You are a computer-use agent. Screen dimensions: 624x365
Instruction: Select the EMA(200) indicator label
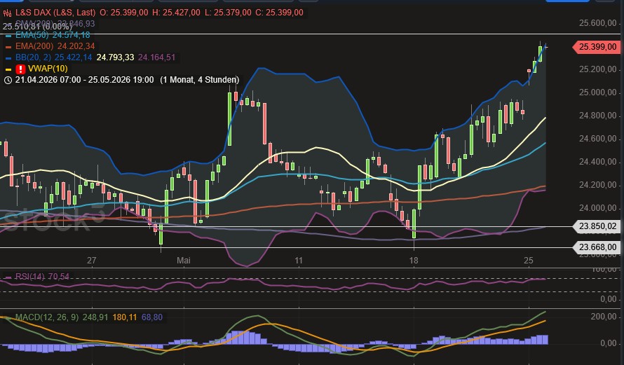click(x=34, y=46)
